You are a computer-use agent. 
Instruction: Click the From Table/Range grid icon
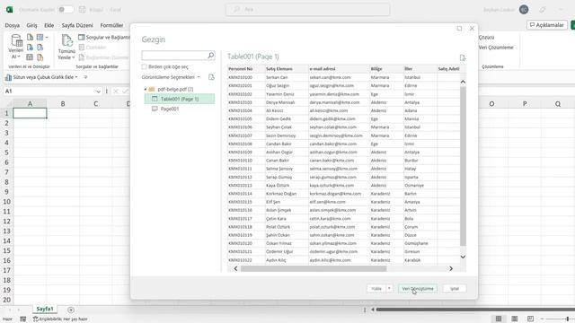[x=40, y=38]
